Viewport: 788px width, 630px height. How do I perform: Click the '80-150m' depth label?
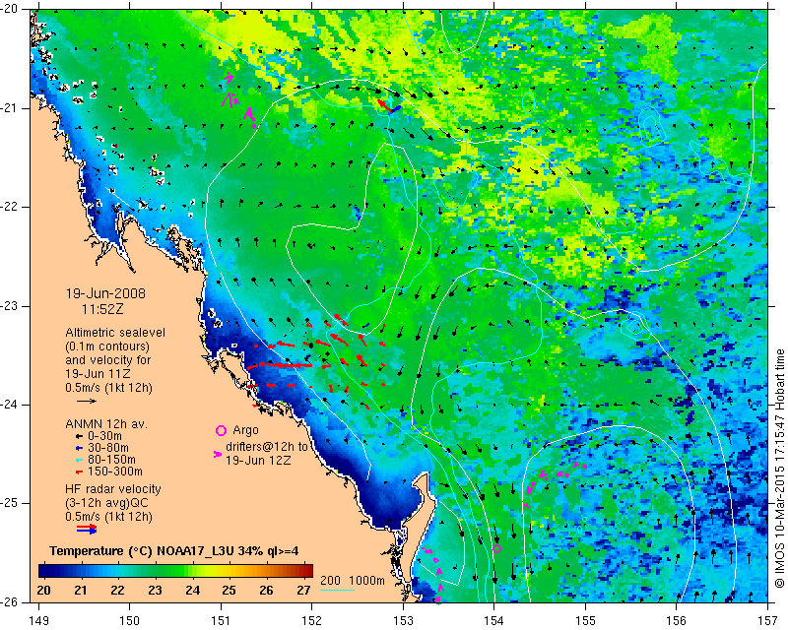tap(111, 460)
